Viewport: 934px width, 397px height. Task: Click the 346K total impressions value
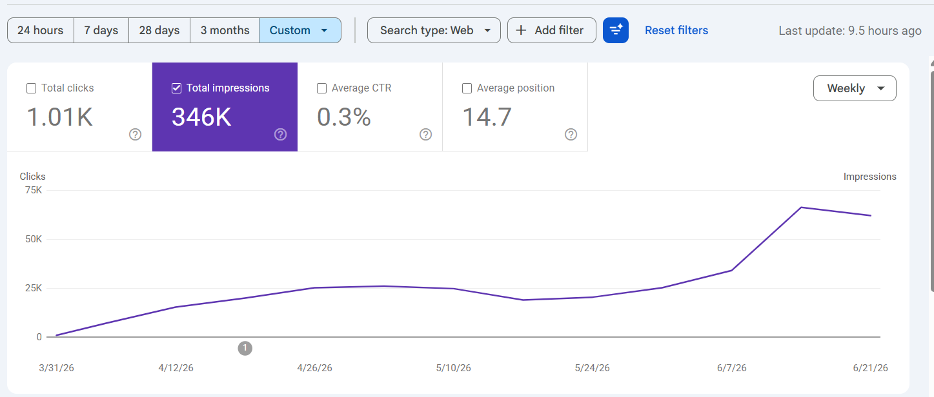(201, 117)
